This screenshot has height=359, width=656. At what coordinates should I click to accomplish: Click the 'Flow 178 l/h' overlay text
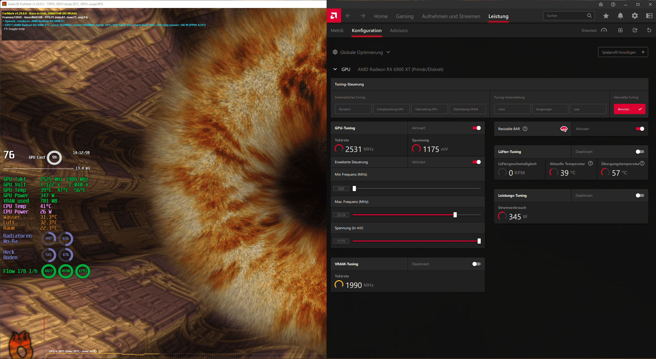[x=20, y=271]
